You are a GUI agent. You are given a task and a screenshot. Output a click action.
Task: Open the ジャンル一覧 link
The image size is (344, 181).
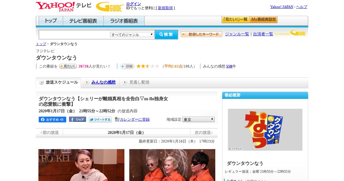[237, 34]
